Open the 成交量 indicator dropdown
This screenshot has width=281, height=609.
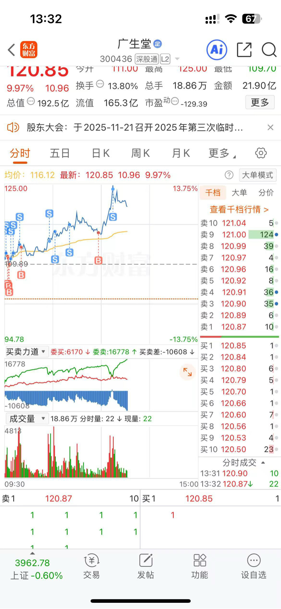click(27, 419)
